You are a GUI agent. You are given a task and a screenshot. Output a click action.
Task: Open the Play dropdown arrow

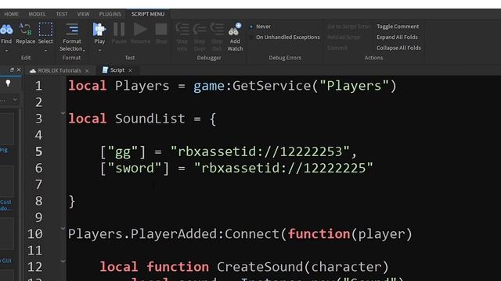[99, 50]
